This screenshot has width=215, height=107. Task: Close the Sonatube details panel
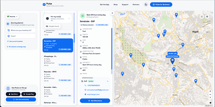point(112,13)
